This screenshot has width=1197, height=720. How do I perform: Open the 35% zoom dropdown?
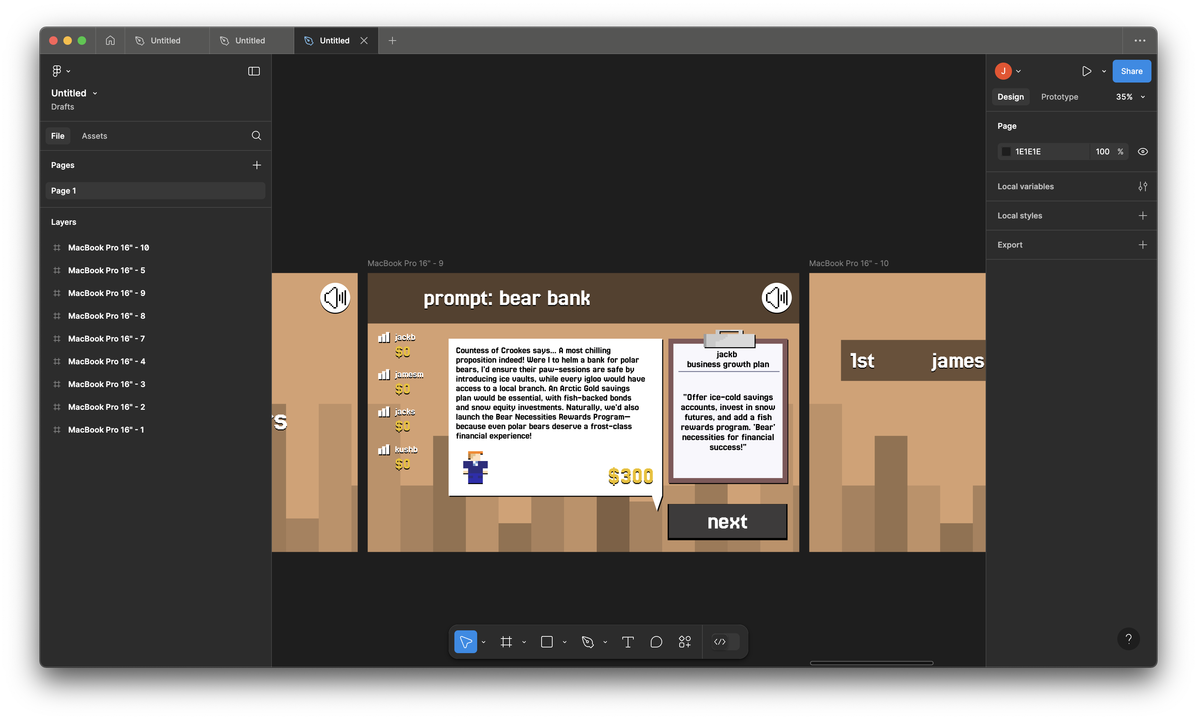pos(1130,97)
